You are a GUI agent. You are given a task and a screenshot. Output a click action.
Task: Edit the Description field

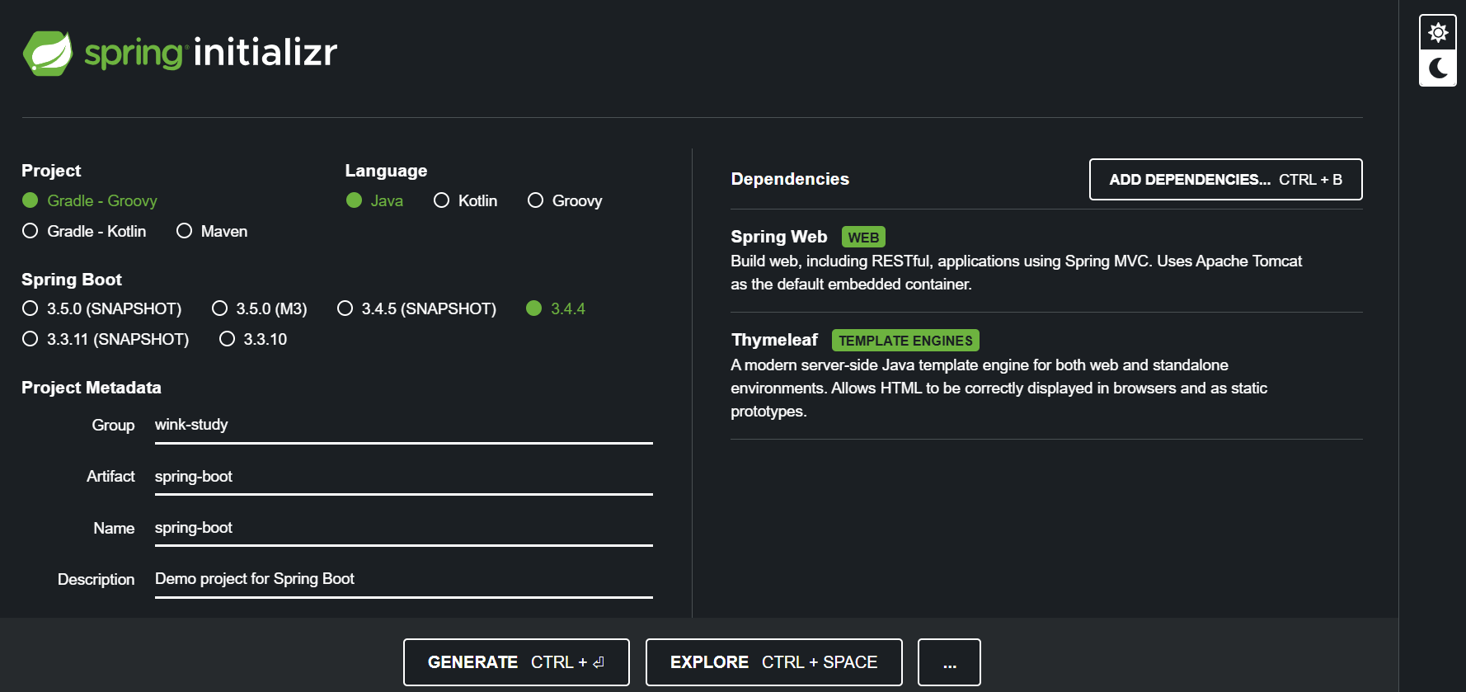tap(404, 579)
